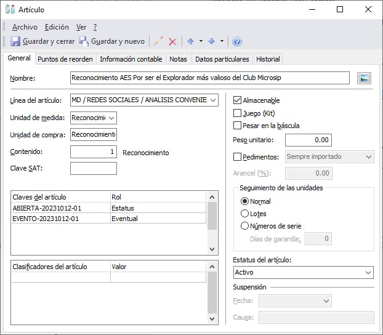
Task: Select the ABIERTA-20231012-01 clave row
Action: [x=47, y=208]
